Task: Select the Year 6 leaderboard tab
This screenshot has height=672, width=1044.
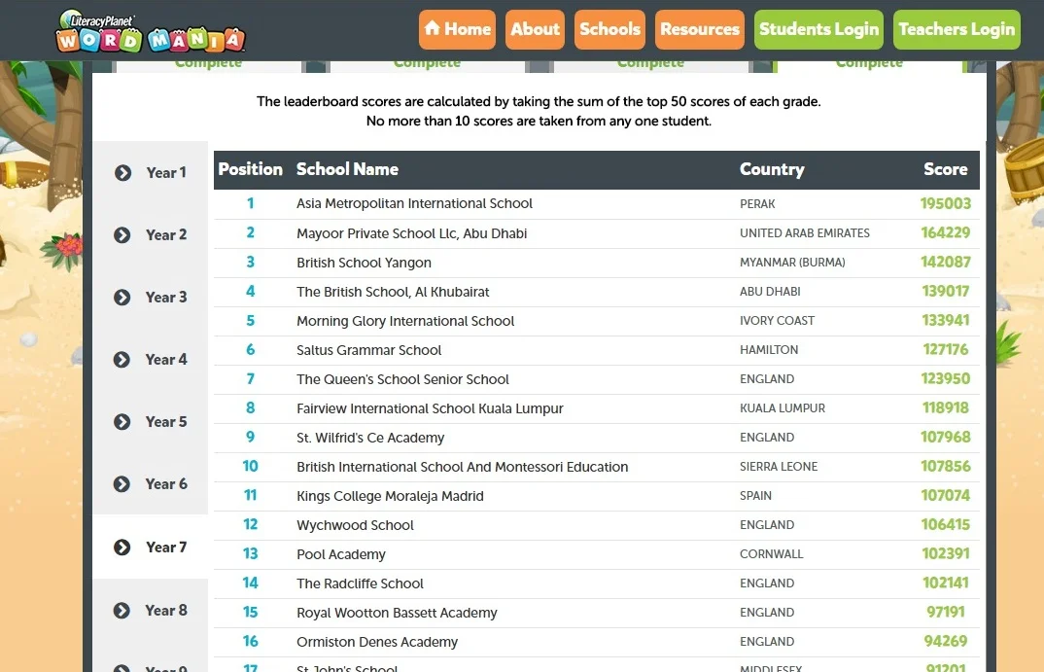Action: pos(151,484)
